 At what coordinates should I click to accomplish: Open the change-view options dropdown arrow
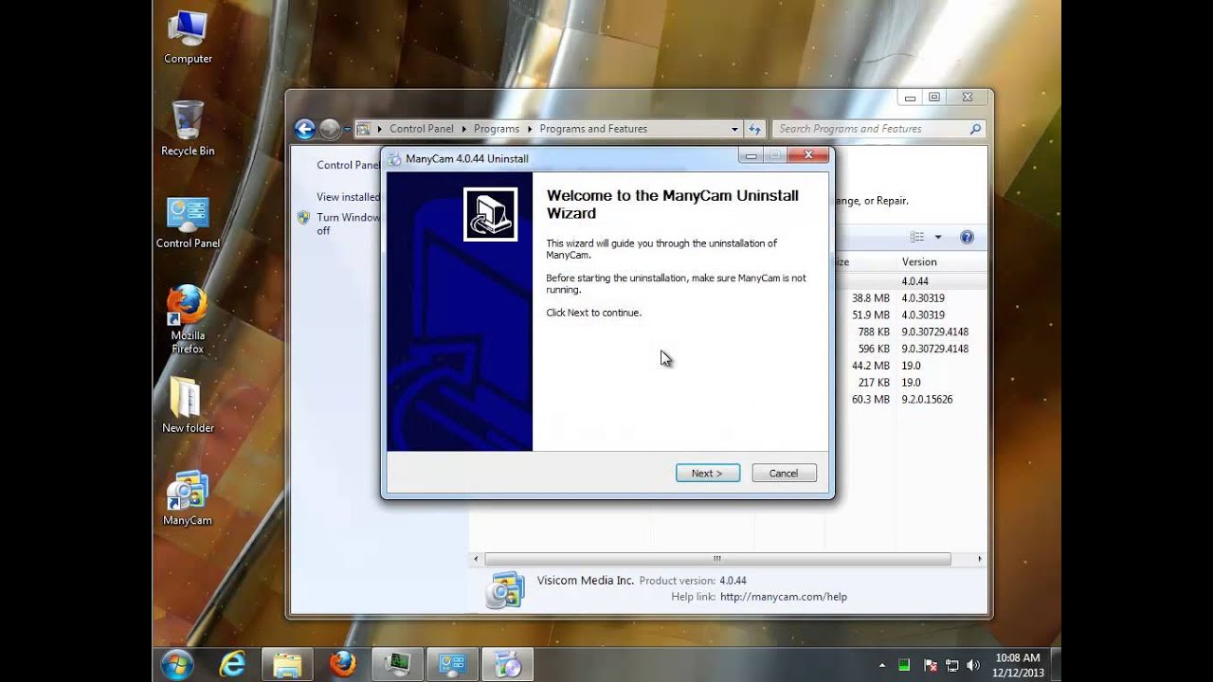point(938,237)
